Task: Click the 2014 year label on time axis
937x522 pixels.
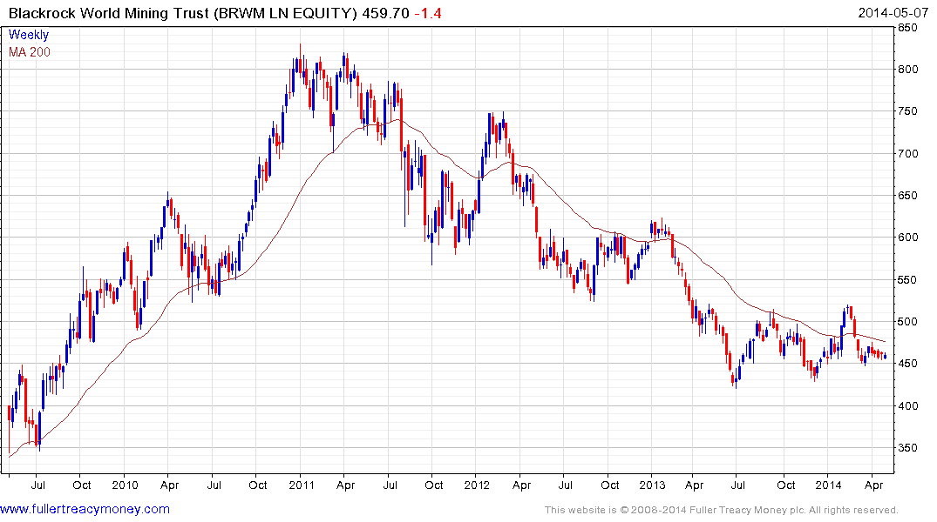Action: pos(828,485)
